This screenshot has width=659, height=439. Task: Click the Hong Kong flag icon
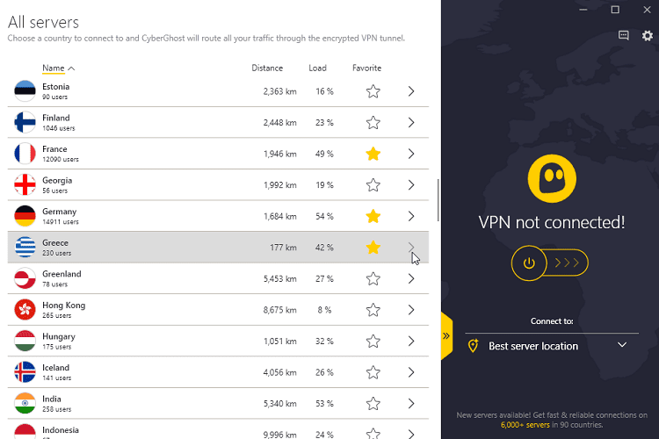click(x=25, y=310)
